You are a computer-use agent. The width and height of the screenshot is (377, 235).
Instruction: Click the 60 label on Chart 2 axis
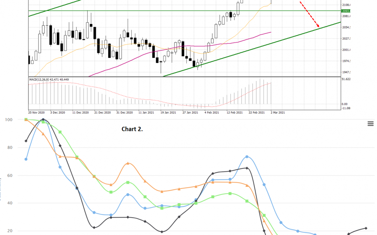[x=10, y=175]
